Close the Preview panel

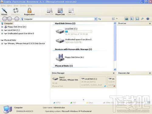click(x=150, y=23)
